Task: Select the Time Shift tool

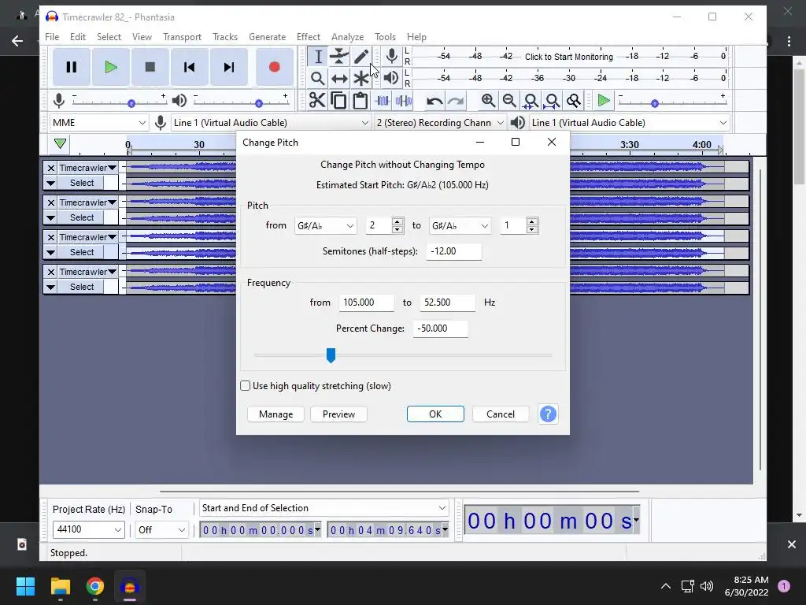Action: point(339,78)
